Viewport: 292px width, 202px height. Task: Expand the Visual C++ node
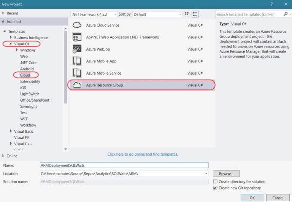[11, 144]
